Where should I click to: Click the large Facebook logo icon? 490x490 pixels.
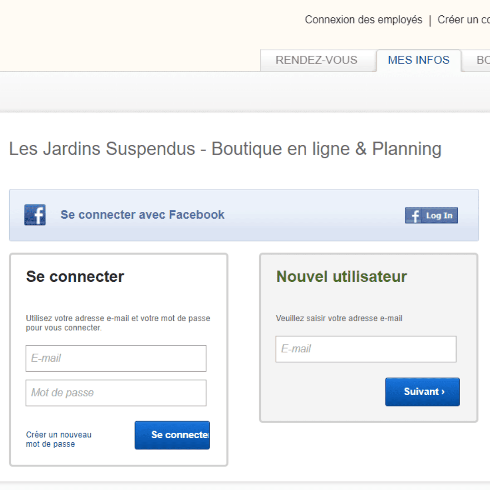[35, 215]
